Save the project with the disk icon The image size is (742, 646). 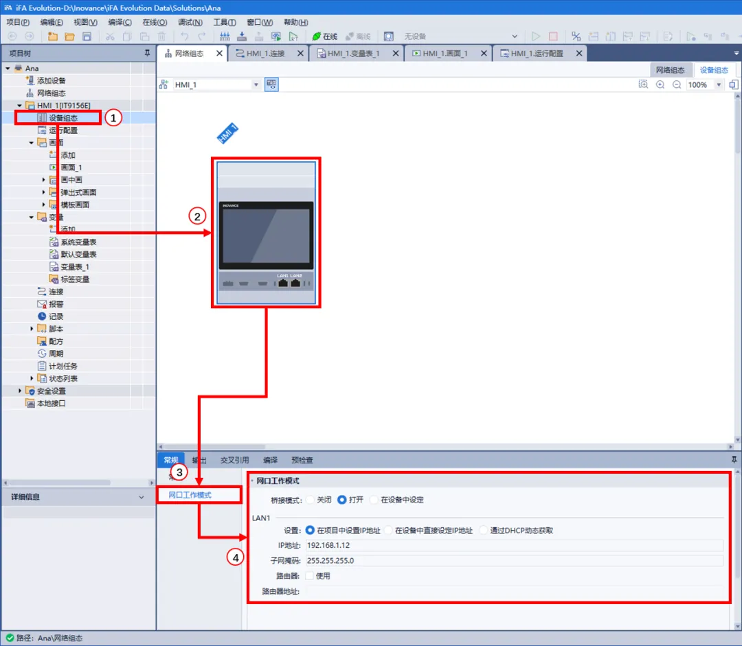click(x=87, y=36)
